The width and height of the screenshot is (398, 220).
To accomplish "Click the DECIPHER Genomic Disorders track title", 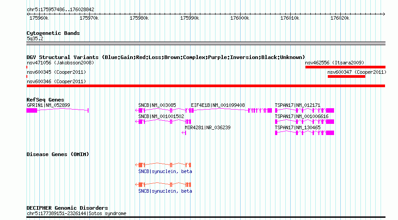I will point(67,208).
